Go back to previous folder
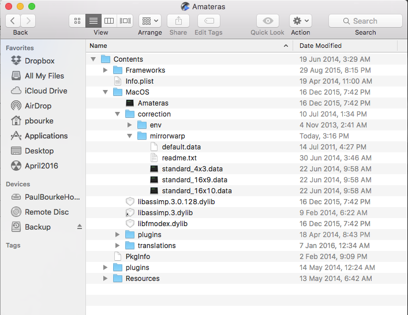408x315 pixels. pyautogui.click(x=13, y=21)
